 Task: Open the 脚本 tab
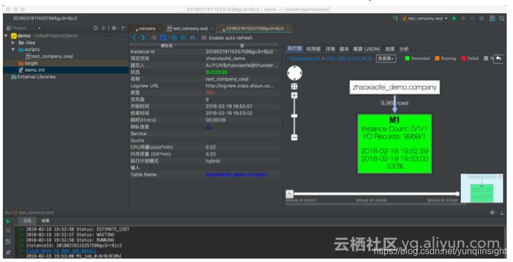pos(344,49)
